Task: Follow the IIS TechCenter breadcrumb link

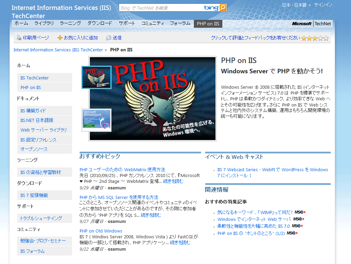Action: tap(58, 50)
